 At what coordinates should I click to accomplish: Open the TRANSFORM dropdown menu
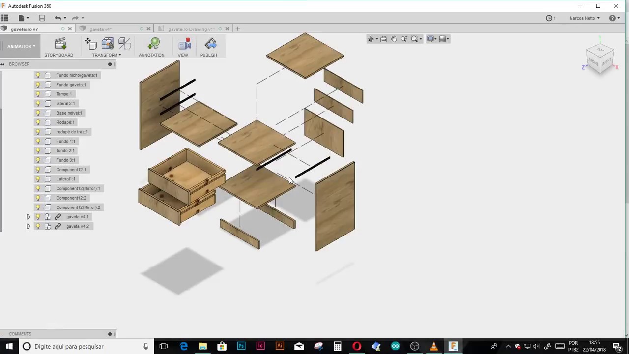point(107,55)
